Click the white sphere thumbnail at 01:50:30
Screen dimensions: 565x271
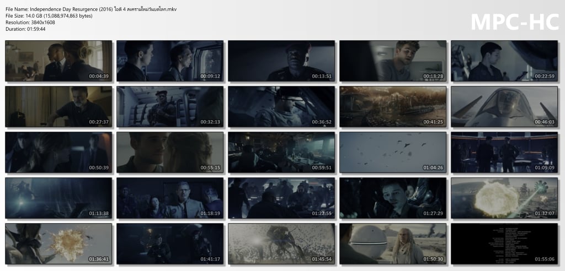point(393,243)
